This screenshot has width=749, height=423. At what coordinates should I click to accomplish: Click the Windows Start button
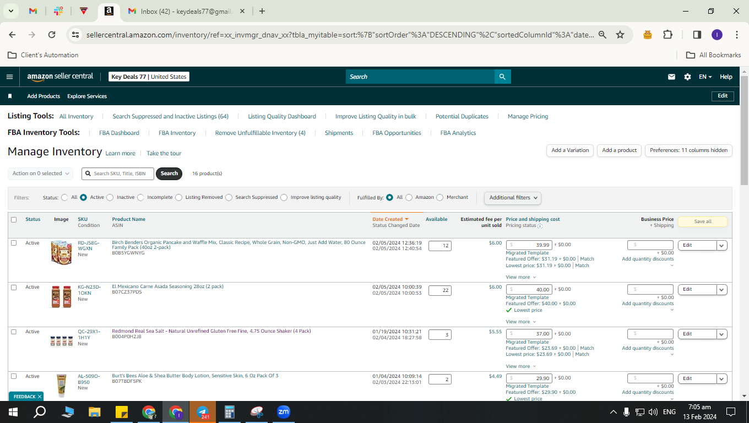13,412
